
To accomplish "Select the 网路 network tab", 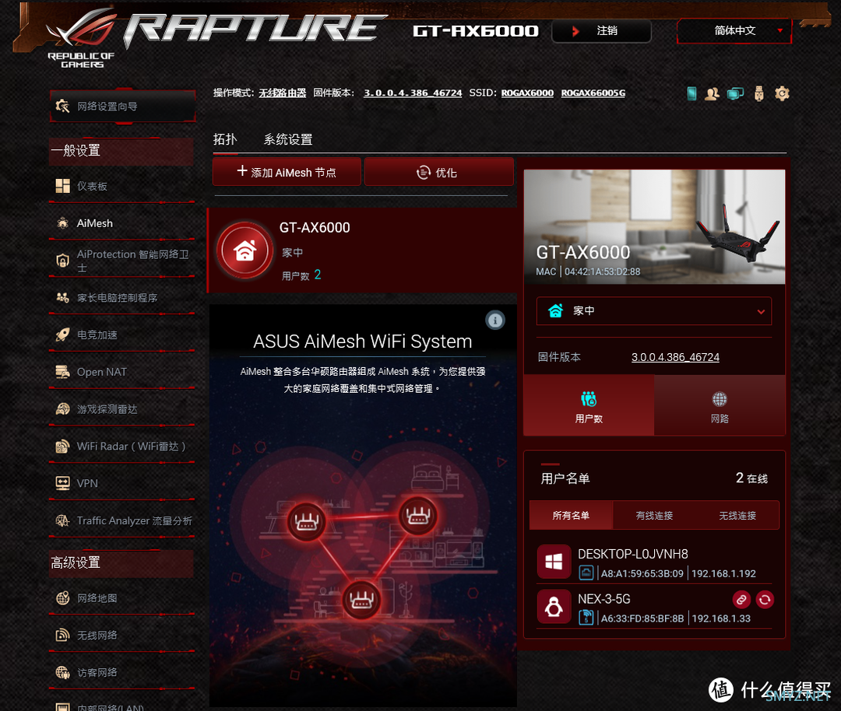I will 720,405.
